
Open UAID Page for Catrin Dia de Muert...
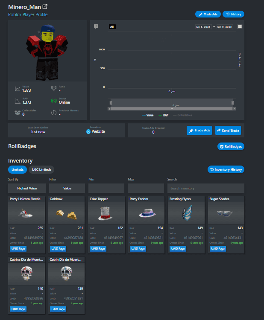pos(58,309)
